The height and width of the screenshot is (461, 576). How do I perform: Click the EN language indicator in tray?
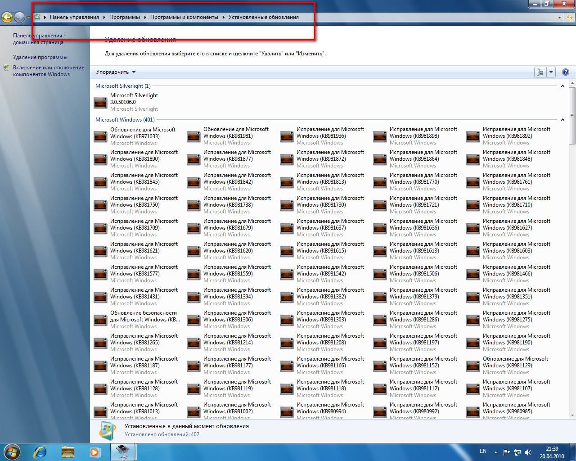point(483,451)
